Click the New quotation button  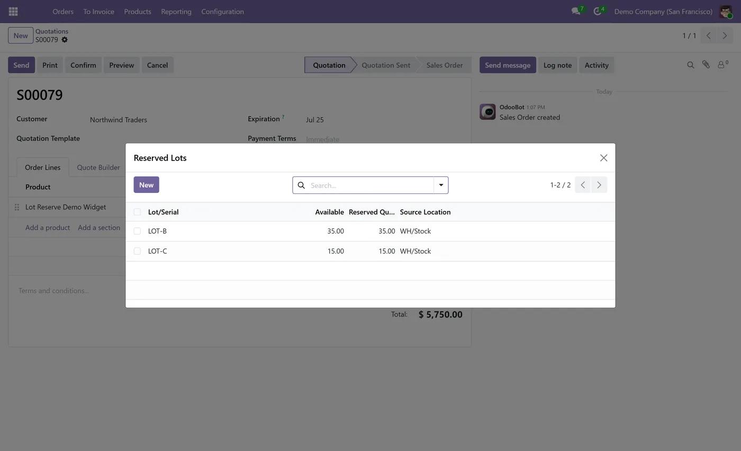21,36
